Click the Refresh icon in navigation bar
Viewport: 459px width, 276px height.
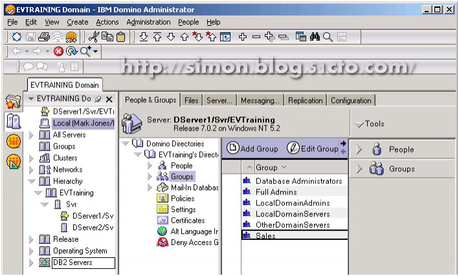(71, 52)
